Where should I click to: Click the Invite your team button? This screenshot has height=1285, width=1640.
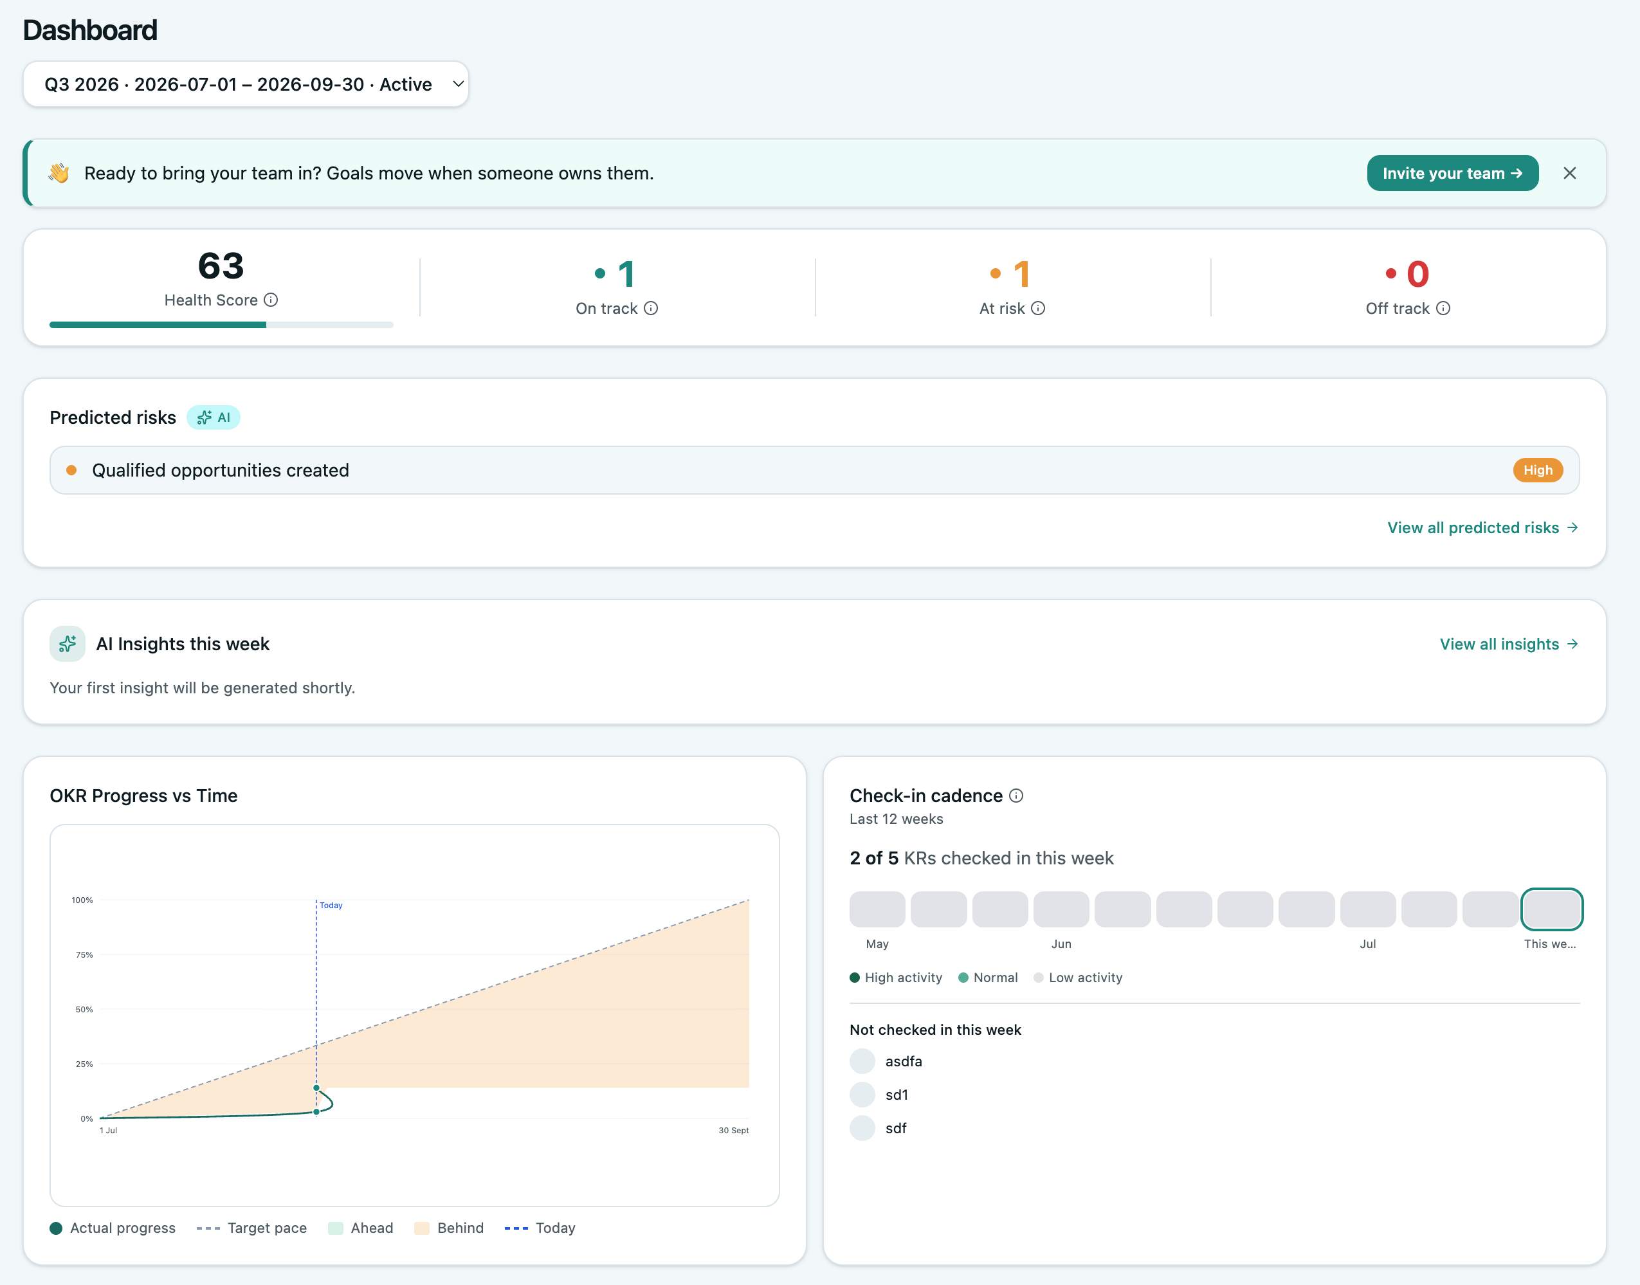click(1452, 173)
